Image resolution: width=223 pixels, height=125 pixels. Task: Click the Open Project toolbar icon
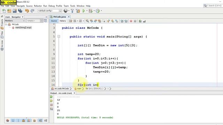click(x=15, y=11)
